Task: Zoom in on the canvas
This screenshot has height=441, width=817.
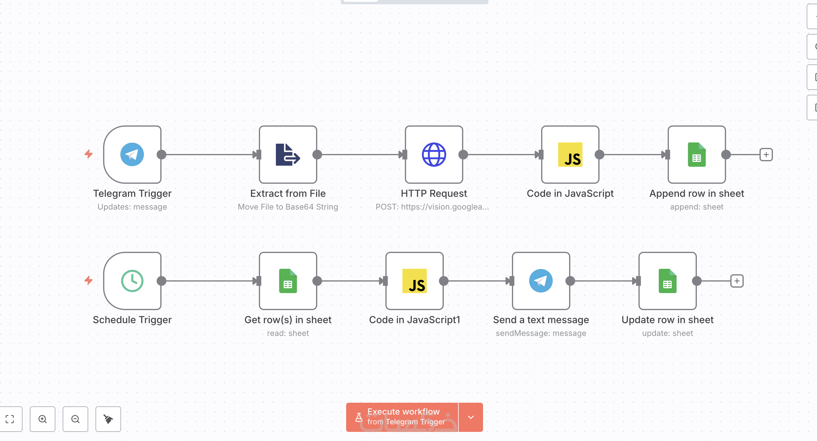Action: [43, 419]
